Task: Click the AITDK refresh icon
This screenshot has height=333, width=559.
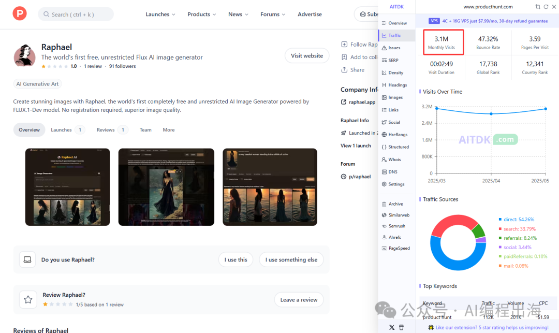Action: click(x=545, y=7)
